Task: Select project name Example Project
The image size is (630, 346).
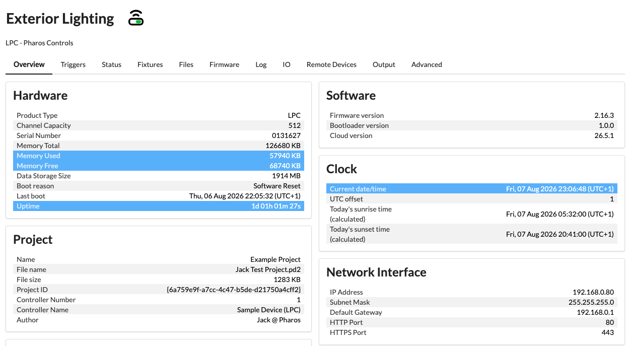Action: coord(275,259)
